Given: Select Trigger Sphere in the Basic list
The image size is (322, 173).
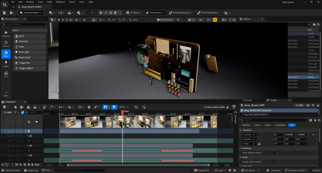Looking at the screenshot, I should [x=30, y=68].
